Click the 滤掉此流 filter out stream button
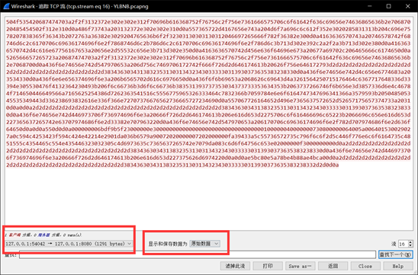418x275 pixels. (x=235, y=266)
